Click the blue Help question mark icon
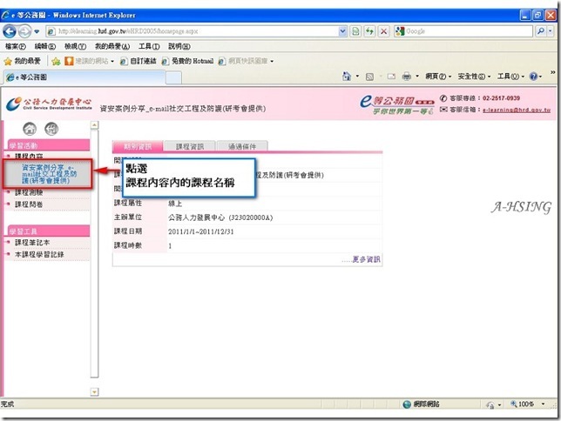561x421 pixels. 533,77
